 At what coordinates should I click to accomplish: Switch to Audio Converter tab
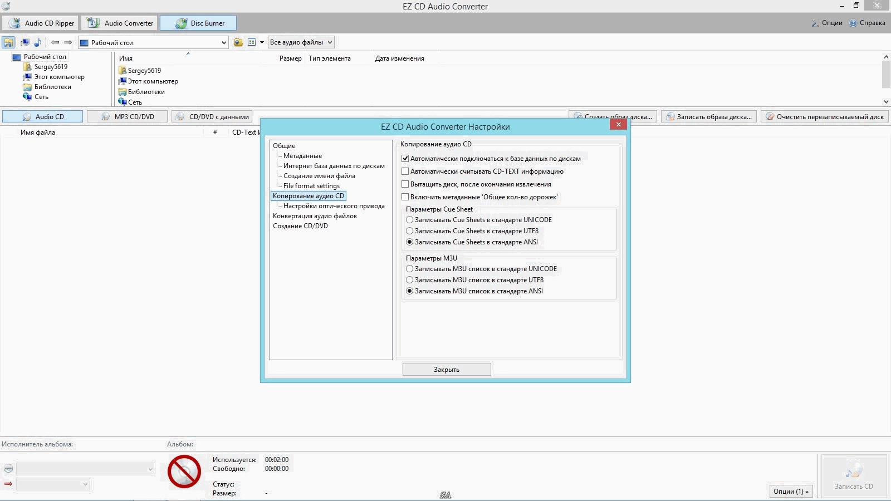(x=120, y=23)
